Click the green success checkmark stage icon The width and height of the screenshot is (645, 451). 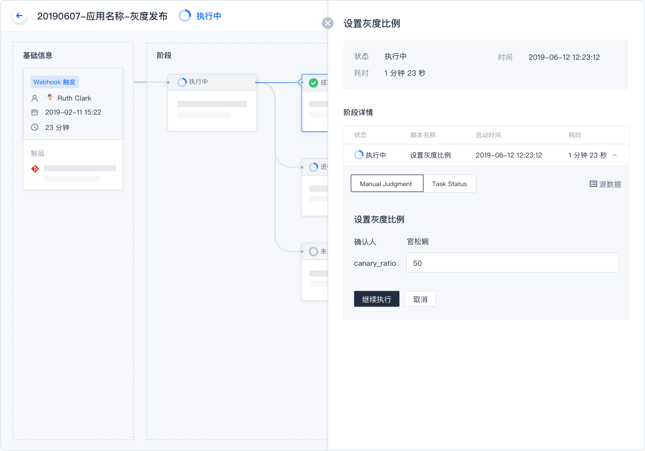(x=313, y=83)
